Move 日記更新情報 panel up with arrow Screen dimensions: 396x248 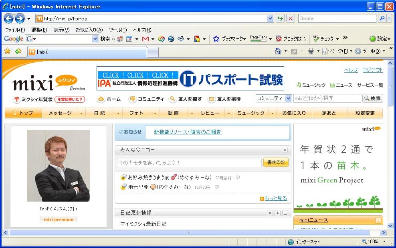pos(270,213)
